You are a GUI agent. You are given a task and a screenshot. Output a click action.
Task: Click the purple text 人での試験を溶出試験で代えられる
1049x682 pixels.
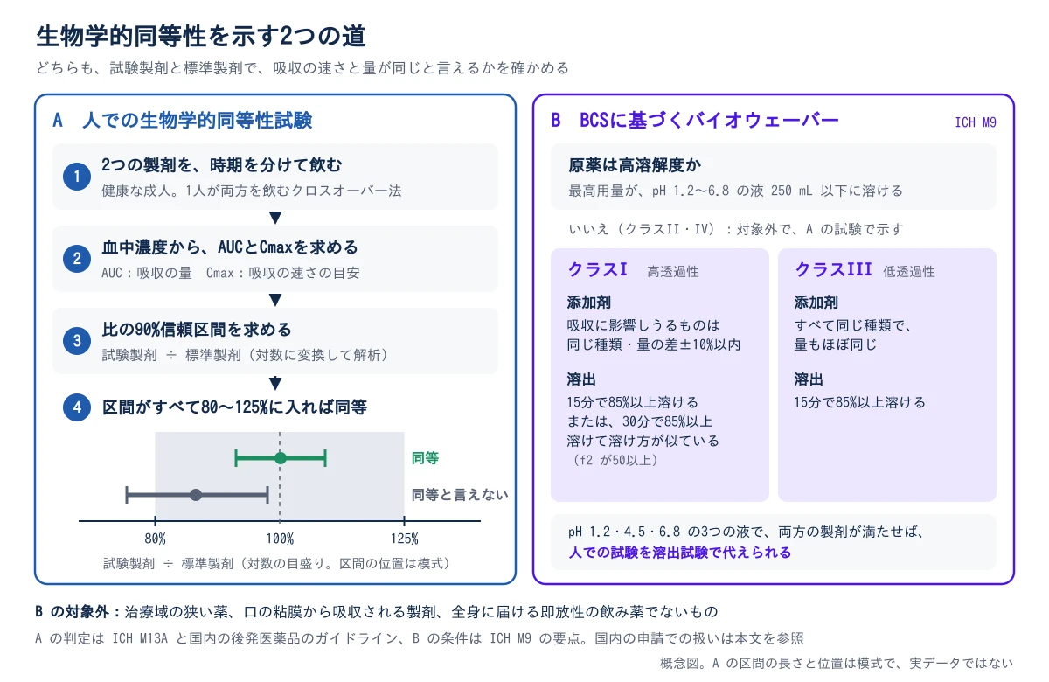click(679, 553)
